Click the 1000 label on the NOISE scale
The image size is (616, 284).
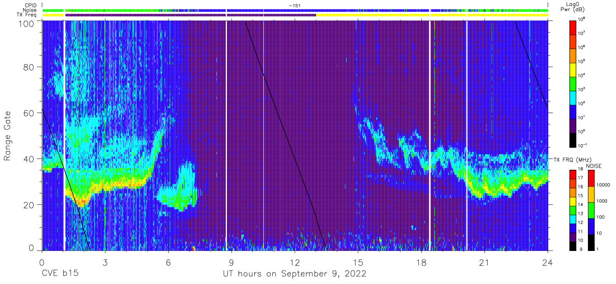point(603,201)
